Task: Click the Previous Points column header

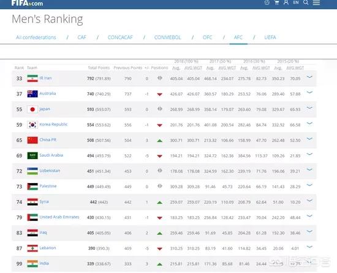Action: [x=128, y=68]
